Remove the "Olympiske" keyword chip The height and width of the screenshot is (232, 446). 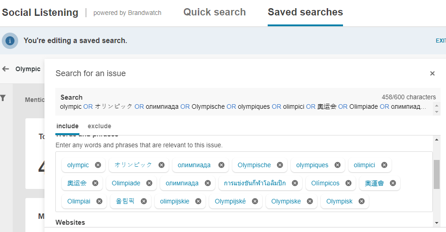[310, 201]
